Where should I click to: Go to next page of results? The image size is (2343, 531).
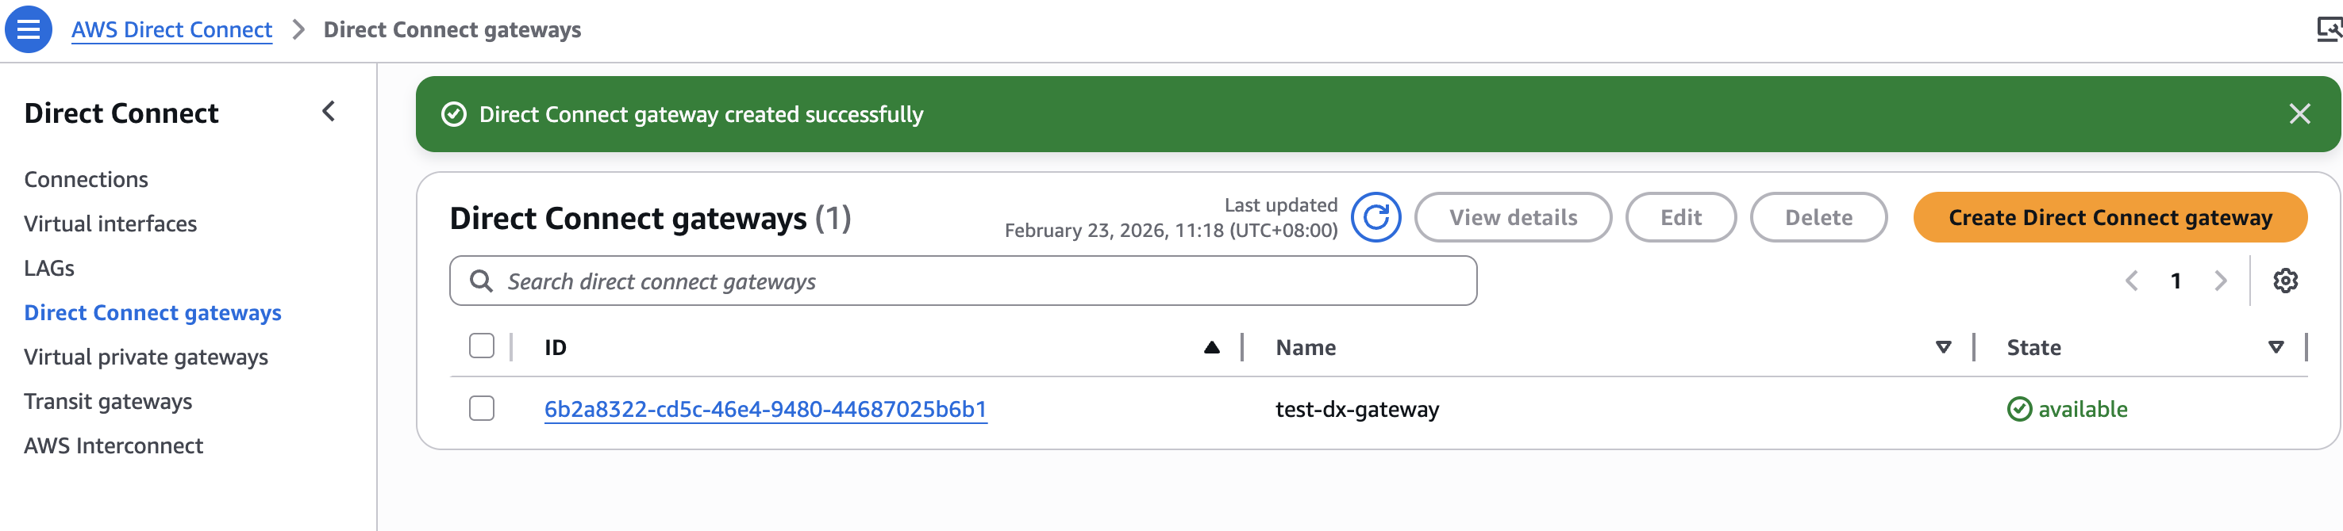point(2220,281)
